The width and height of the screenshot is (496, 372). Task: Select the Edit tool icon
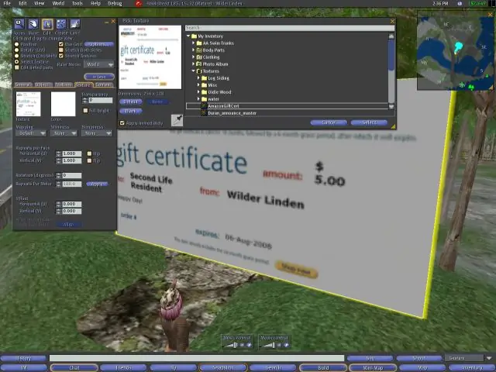(x=47, y=24)
